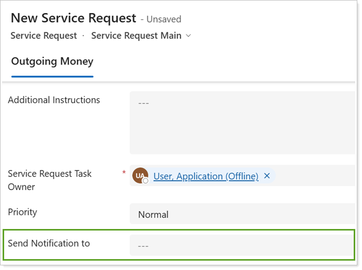
Task: Click the UA avatar icon
Action: click(140, 176)
